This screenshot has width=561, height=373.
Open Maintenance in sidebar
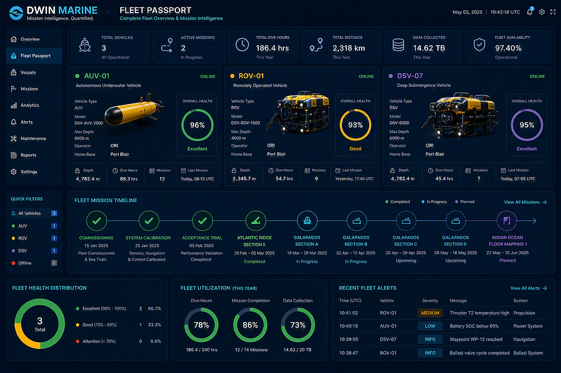(x=34, y=138)
